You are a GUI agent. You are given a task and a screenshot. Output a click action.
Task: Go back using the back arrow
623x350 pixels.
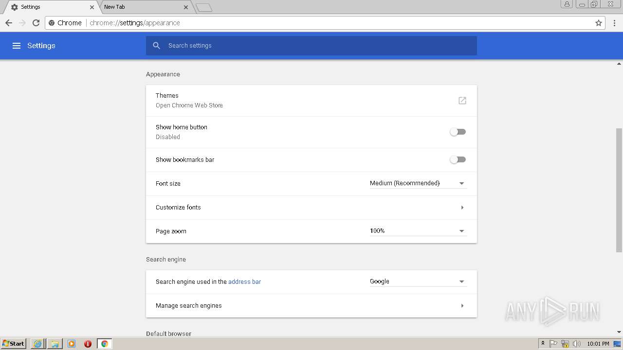[9, 23]
